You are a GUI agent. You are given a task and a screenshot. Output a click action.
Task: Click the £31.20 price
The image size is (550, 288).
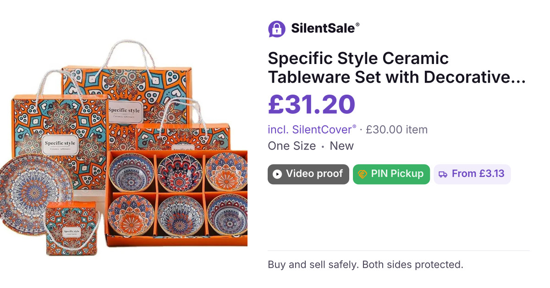click(x=311, y=104)
